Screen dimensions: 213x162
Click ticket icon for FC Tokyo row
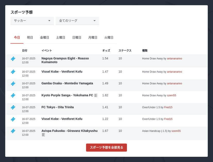pos(13,107)
